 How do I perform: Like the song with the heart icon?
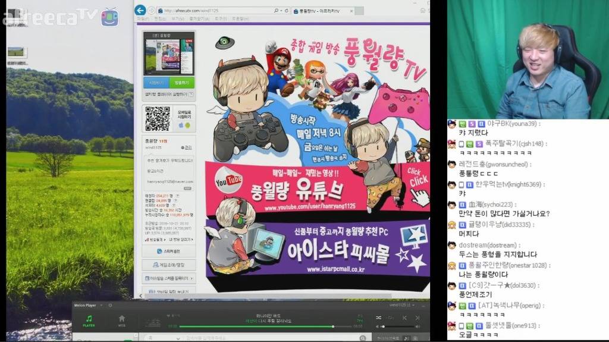pyautogui.click(x=168, y=316)
